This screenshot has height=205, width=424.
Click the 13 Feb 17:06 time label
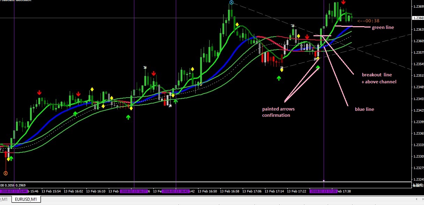(252, 191)
